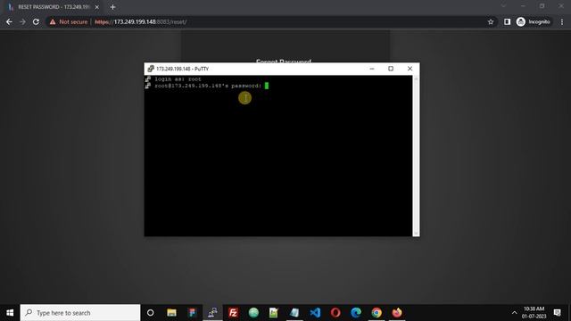The height and width of the screenshot is (321, 571).
Task: Open a new Chrome tab
Action: [113, 7]
